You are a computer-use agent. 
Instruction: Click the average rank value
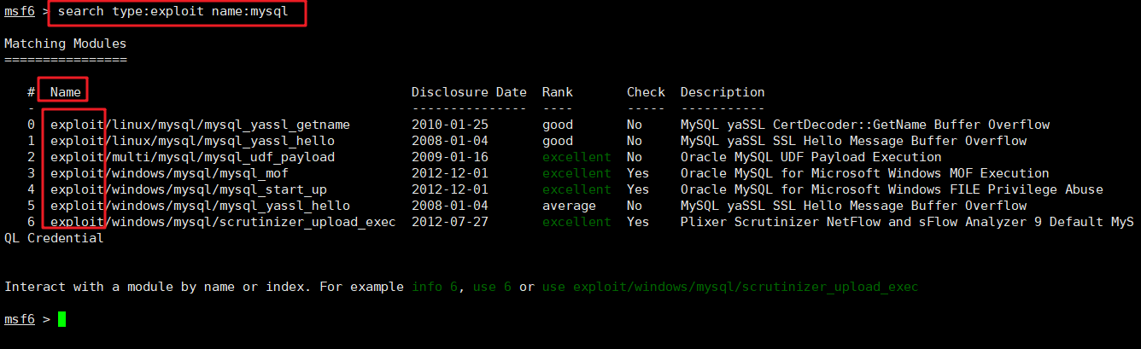pyautogui.click(x=569, y=206)
